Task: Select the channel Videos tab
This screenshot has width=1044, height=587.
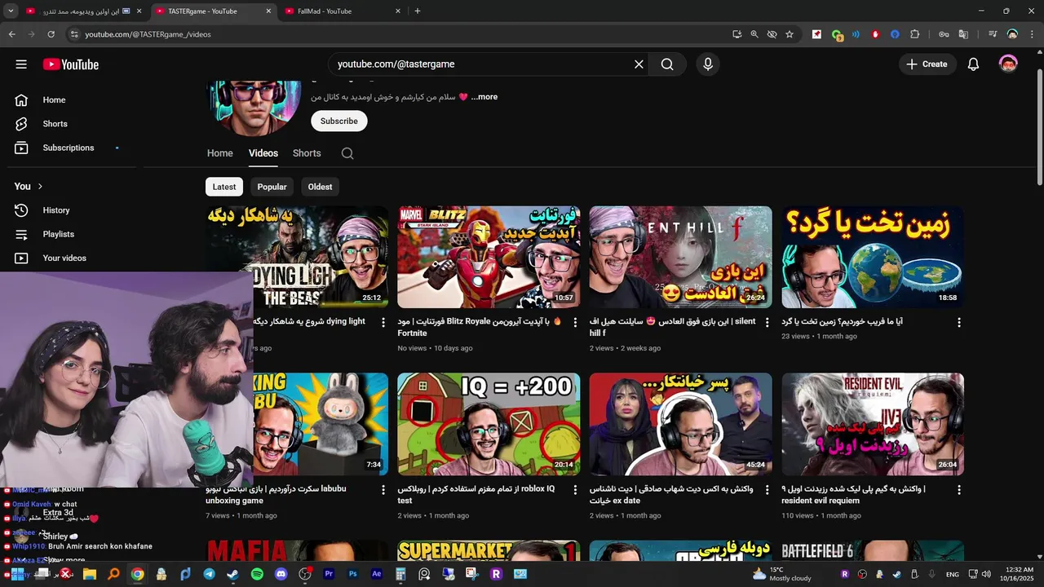Action: point(263,153)
